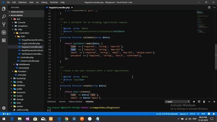Open the editor More Actions ellipsis
Image resolution: width=217 pixels, height=122 pixels.
(x=214, y=7)
